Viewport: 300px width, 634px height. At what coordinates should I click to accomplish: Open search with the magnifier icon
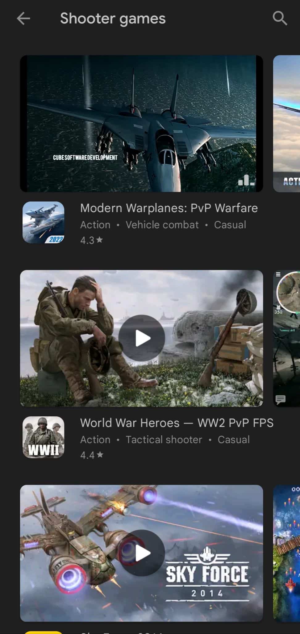point(280,19)
